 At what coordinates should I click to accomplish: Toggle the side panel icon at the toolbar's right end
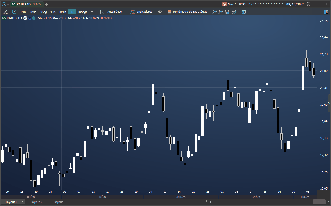coord(326,12)
